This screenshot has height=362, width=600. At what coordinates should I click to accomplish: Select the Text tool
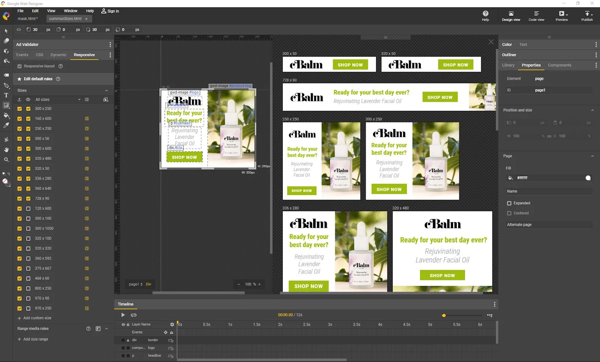[6, 95]
